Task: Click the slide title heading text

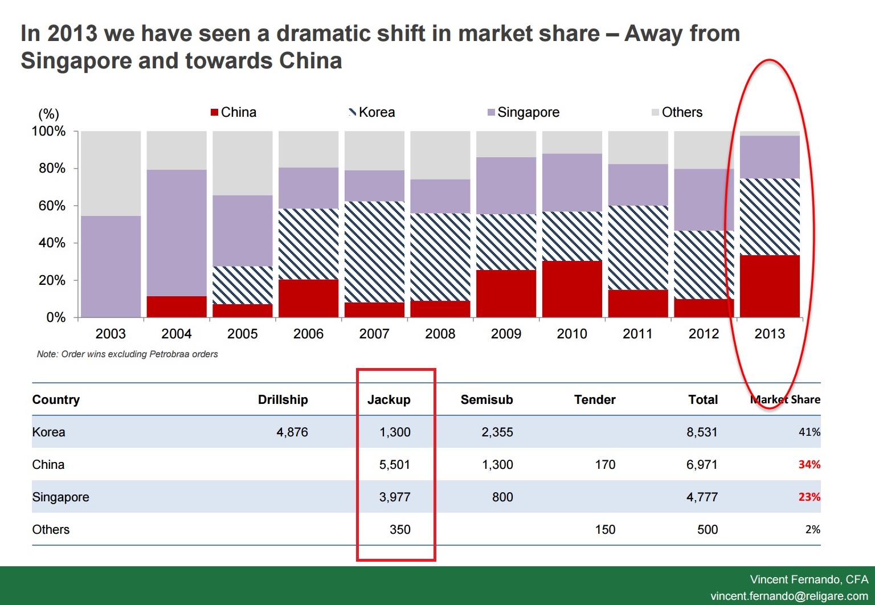Action: (x=380, y=47)
